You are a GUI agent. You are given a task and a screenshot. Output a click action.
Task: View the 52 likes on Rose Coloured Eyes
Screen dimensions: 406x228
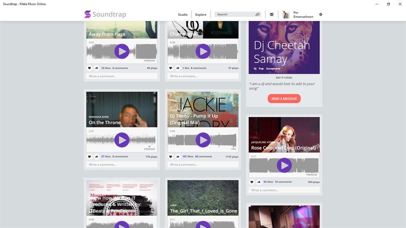[268, 182]
